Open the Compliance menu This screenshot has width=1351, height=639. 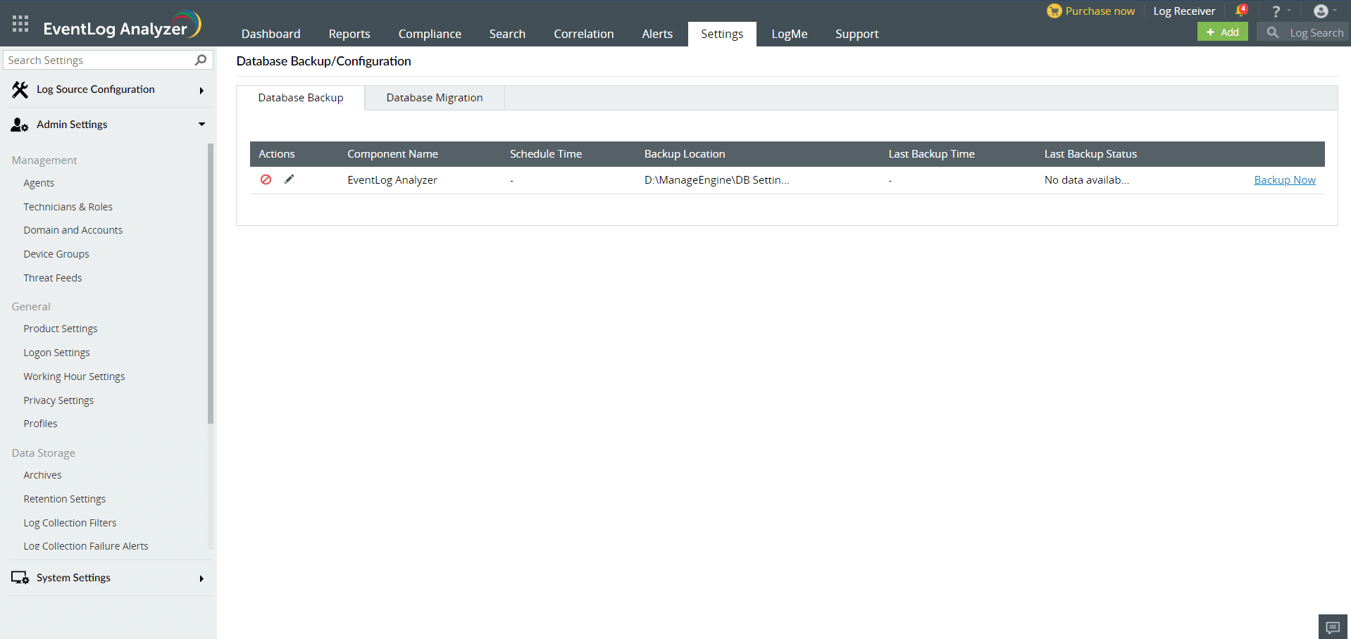(x=429, y=33)
